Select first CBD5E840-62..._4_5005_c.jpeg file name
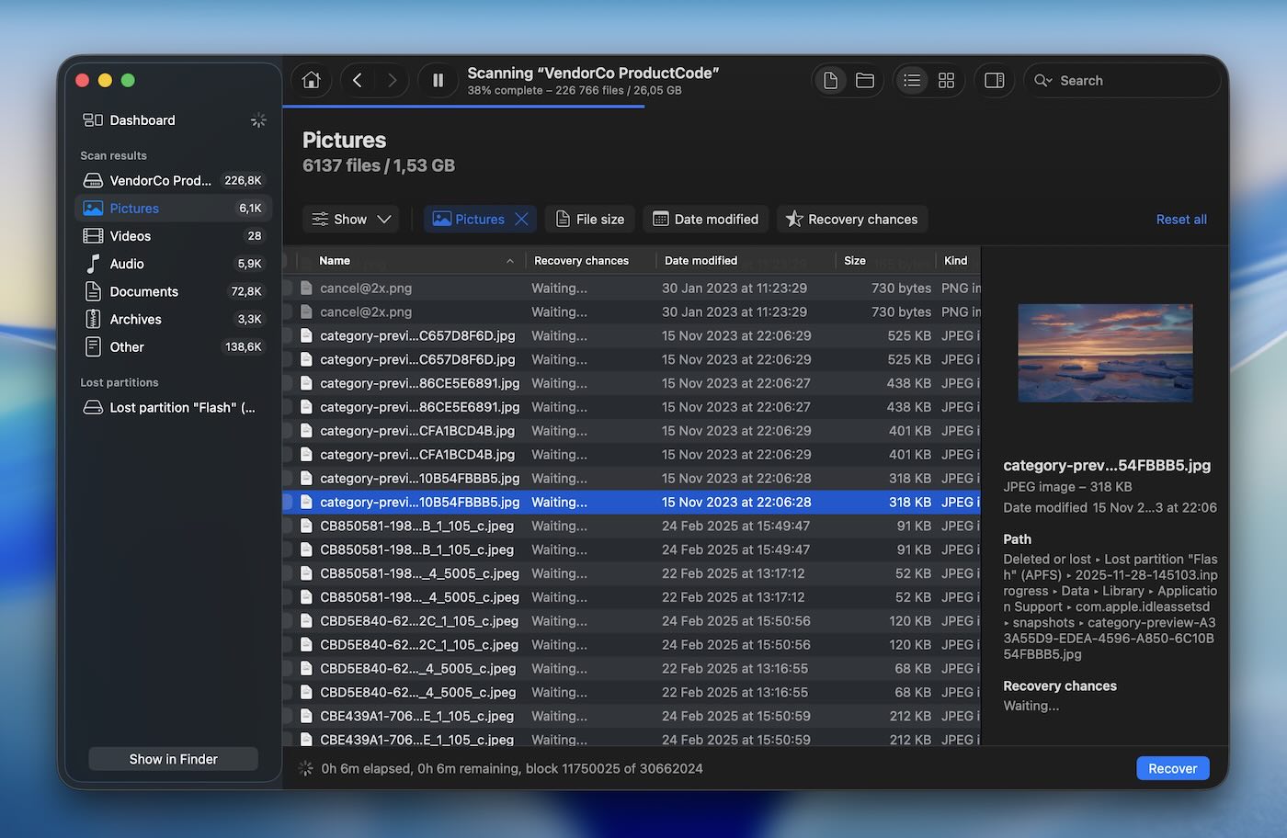 pos(418,669)
